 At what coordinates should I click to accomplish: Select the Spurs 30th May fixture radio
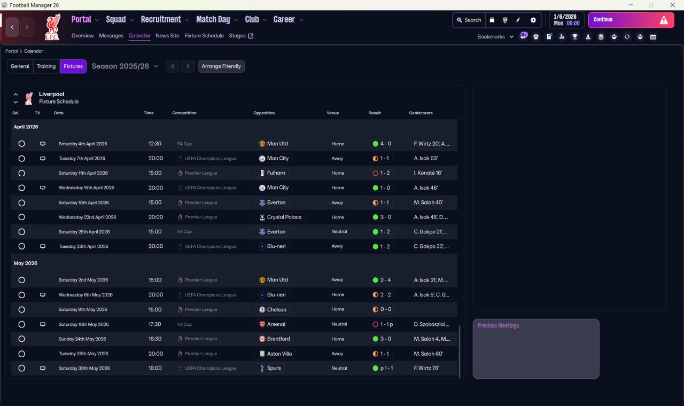(21, 368)
